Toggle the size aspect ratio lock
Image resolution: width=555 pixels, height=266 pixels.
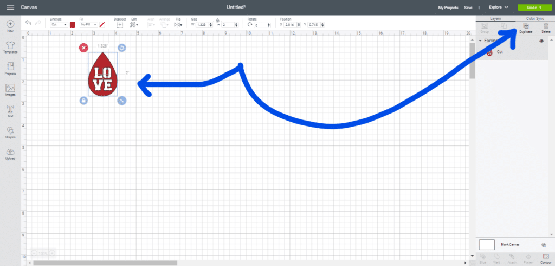click(217, 20)
